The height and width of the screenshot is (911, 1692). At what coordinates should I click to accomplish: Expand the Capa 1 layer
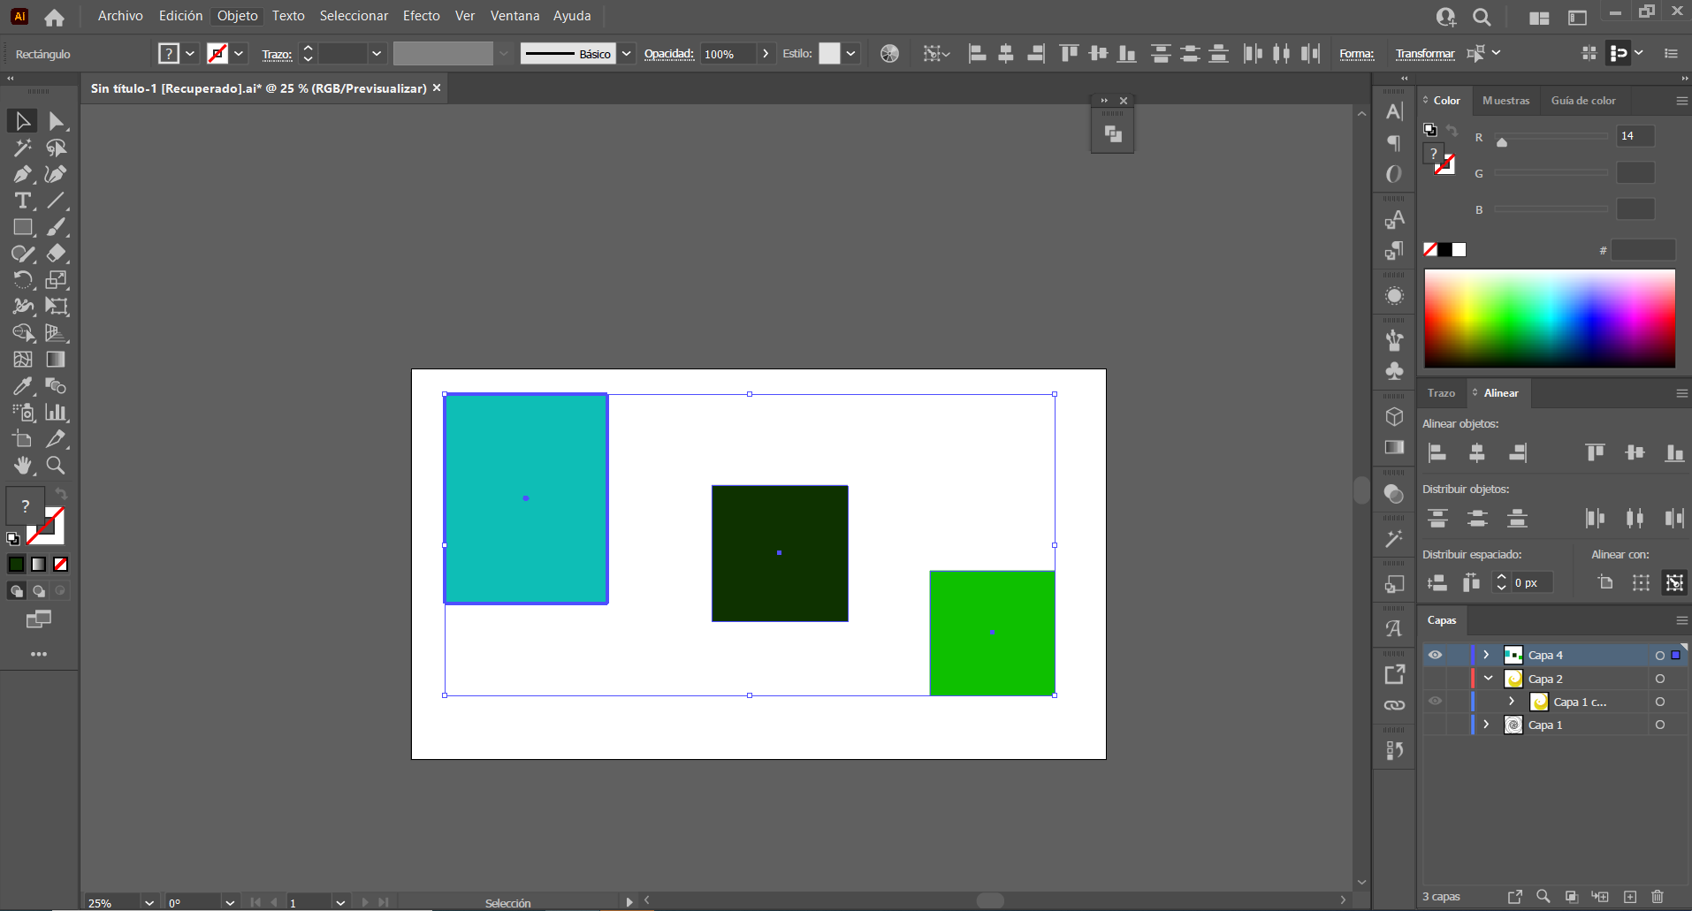click(x=1485, y=725)
